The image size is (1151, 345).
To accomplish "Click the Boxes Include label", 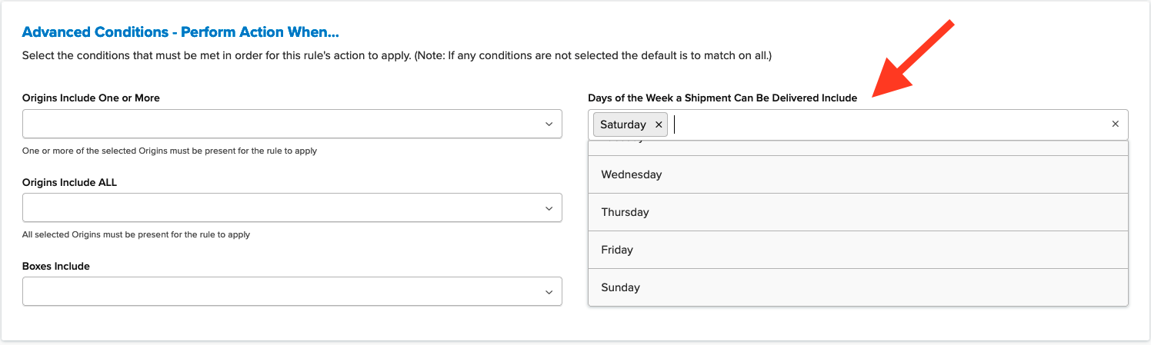I will click(x=56, y=266).
